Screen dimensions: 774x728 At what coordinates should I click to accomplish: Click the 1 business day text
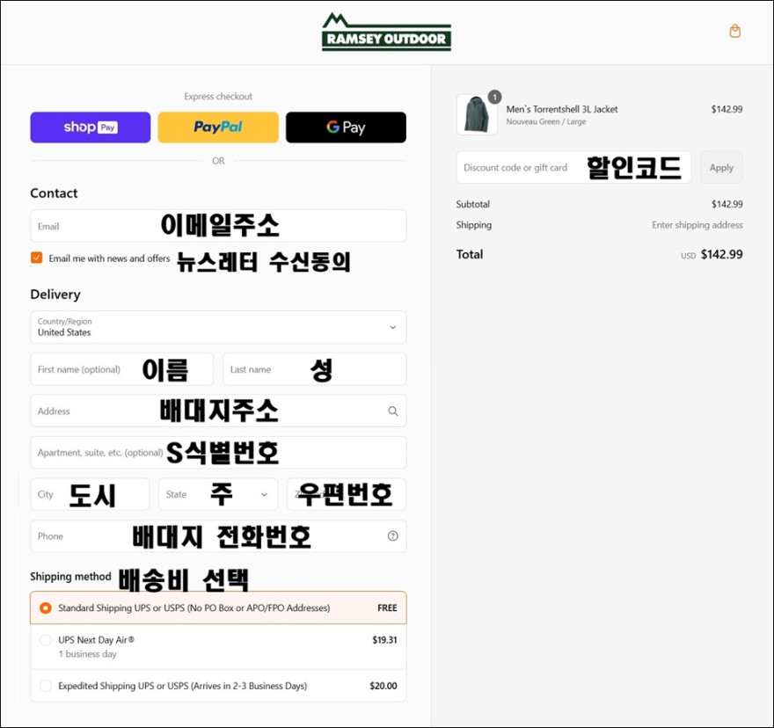pos(87,654)
